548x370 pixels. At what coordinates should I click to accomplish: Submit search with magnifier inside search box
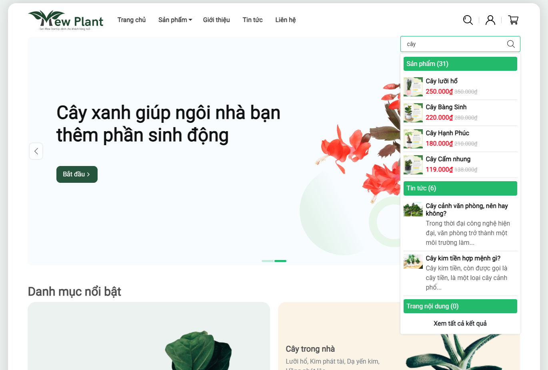pos(511,44)
